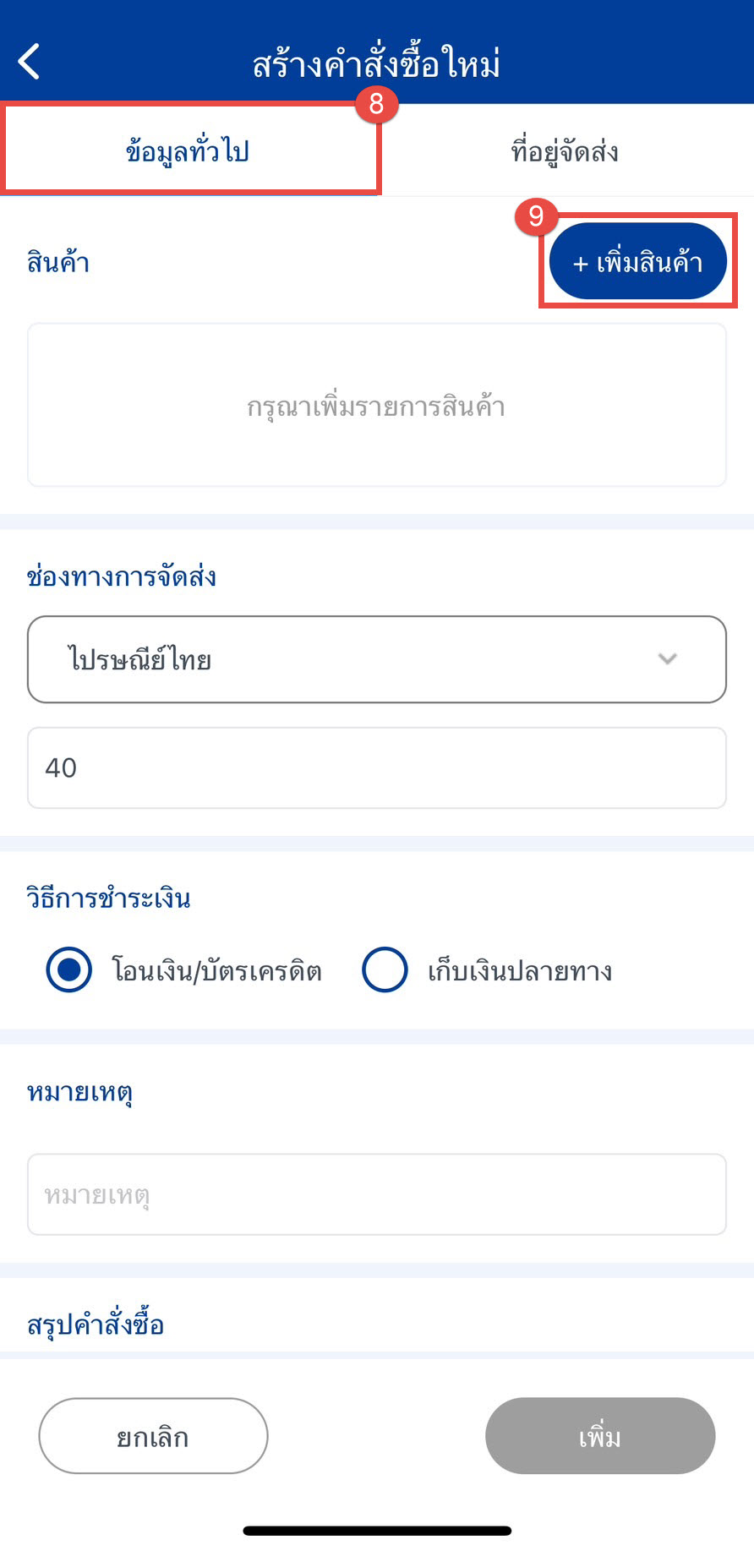Image resolution: width=754 pixels, height=1551 pixels.
Task: Click the shipping fee field showing 40
Action: tap(377, 767)
